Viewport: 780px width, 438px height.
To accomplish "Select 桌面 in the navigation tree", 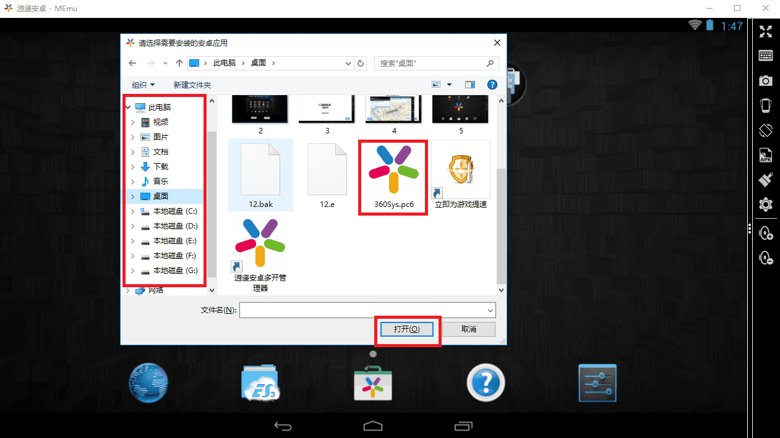I will click(x=160, y=196).
